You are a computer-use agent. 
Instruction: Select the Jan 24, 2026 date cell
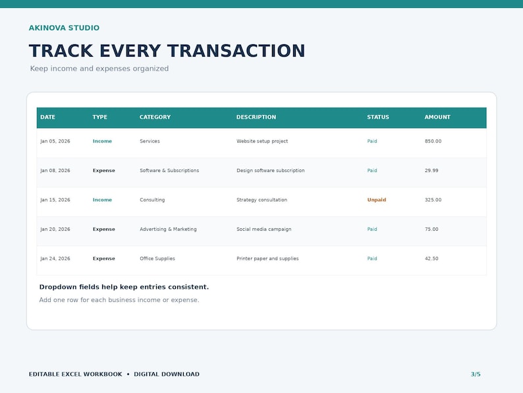point(55,258)
